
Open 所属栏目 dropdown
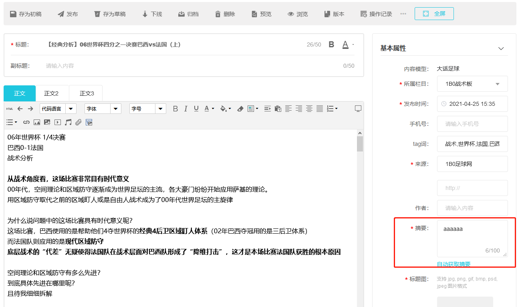[x=472, y=84]
